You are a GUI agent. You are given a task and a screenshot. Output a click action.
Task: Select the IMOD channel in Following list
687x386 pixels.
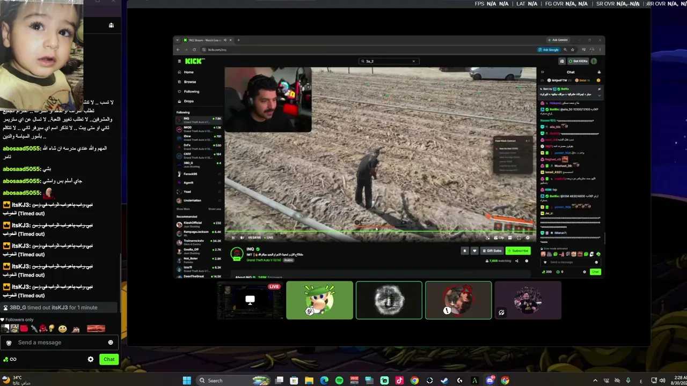(x=199, y=129)
